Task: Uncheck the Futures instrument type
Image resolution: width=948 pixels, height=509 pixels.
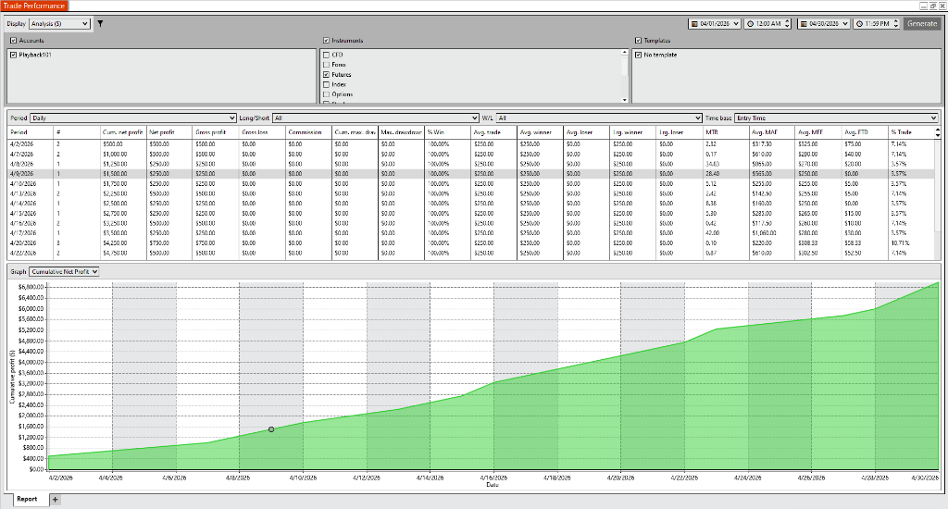Action: (327, 75)
